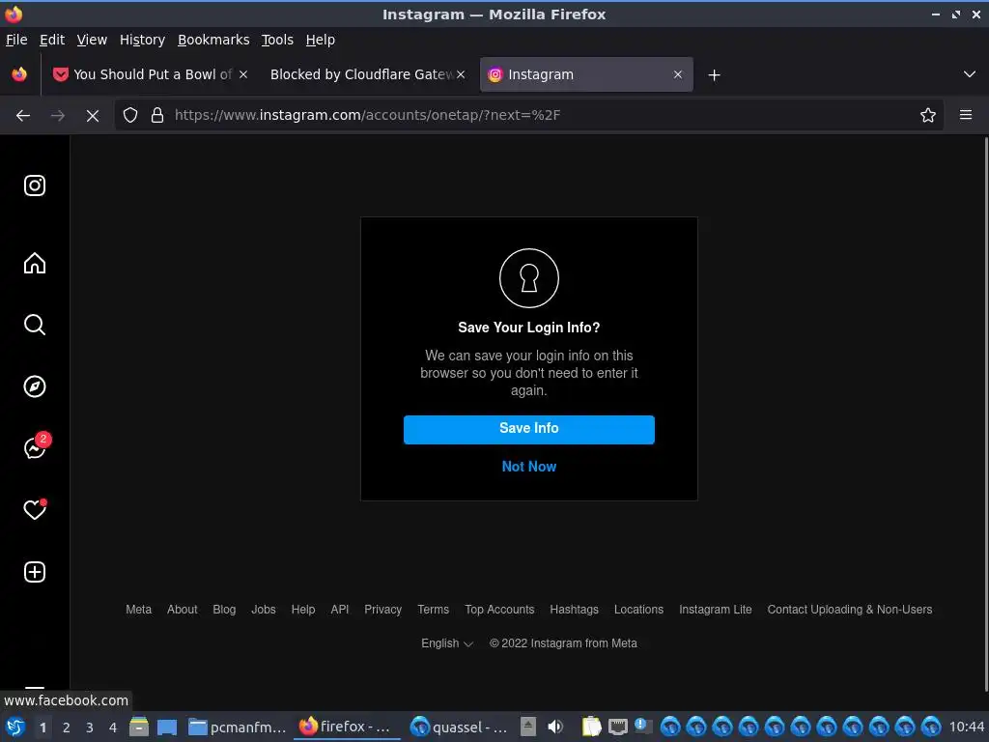Viewport: 989px width, 742px height.
Task: Open the API footer link
Action: (x=339, y=610)
